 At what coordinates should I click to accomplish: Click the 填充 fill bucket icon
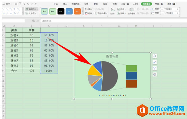[x=86, y=9]
